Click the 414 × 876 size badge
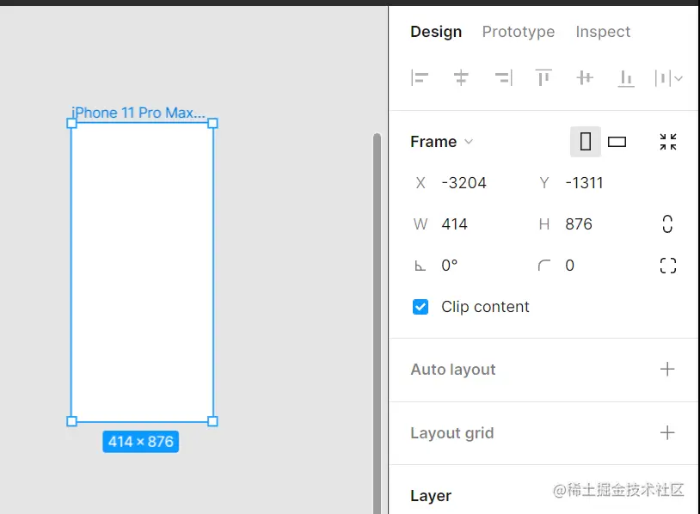The image size is (700, 514). [x=141, y=442]
